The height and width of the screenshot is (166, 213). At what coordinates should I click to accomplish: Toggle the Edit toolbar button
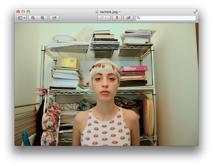(x=128, y=18)
